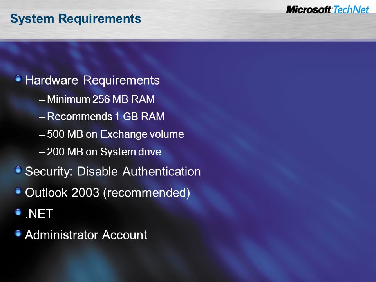Click the bullet beside Outlook 2003

coord(18,191)
